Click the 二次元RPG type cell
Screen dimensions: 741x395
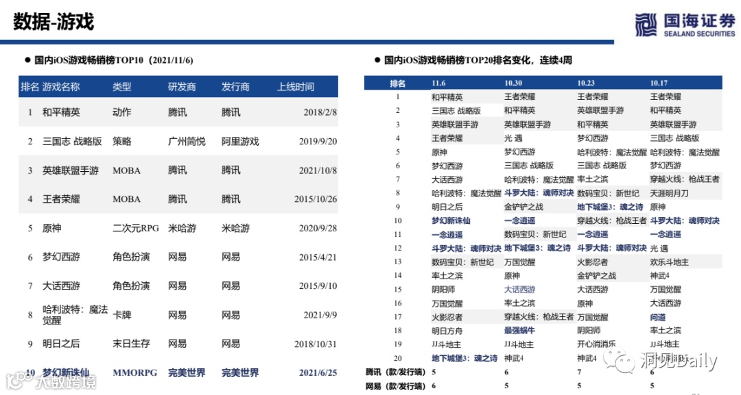pos(136,228)
